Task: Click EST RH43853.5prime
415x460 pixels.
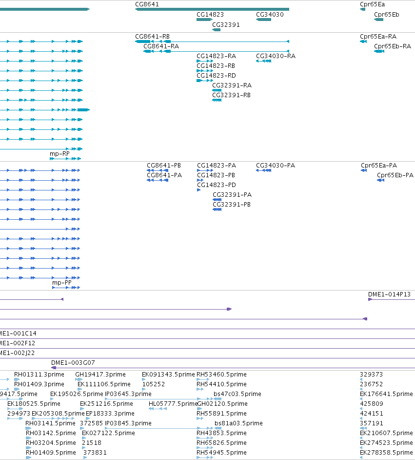Action: [221, 433]
